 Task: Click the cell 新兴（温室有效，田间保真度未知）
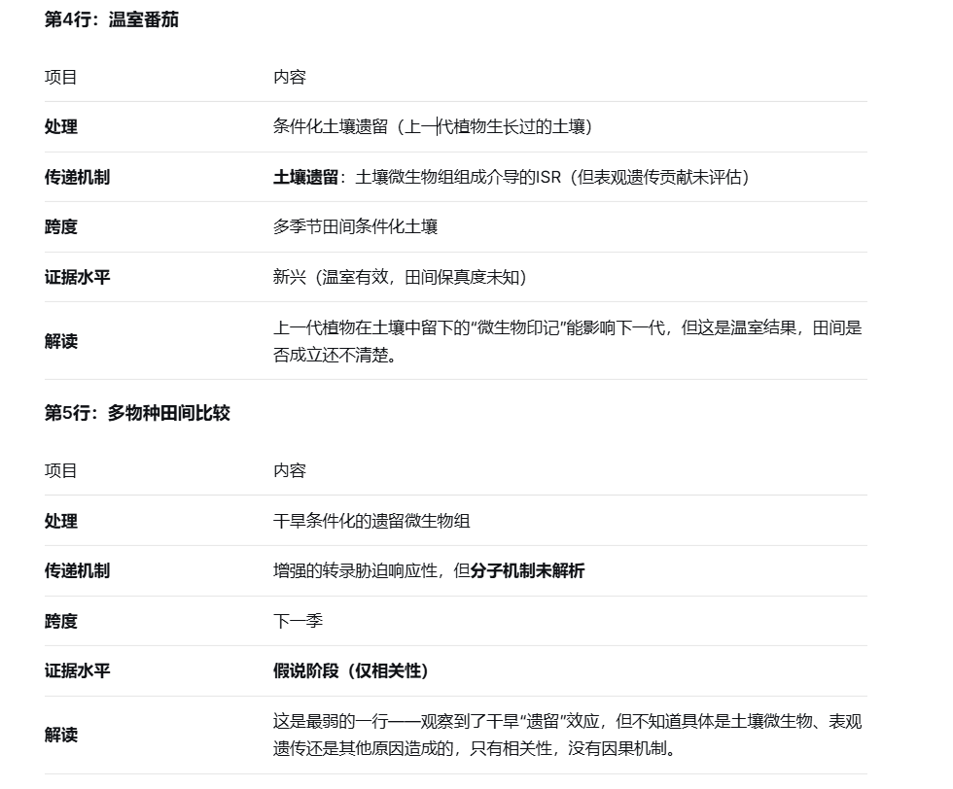pos(400,278)
